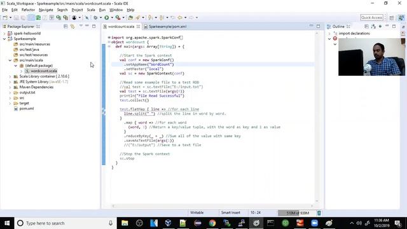Click the Scala perspective icon
The image size is (407, 229).
[401, 18]
